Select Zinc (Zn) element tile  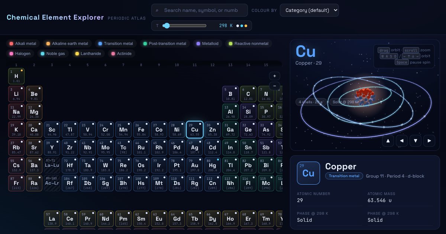pos(213,130)
